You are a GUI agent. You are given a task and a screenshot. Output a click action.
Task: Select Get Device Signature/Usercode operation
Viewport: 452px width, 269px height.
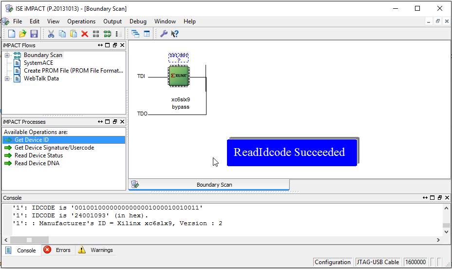click(x=54, y=148)
